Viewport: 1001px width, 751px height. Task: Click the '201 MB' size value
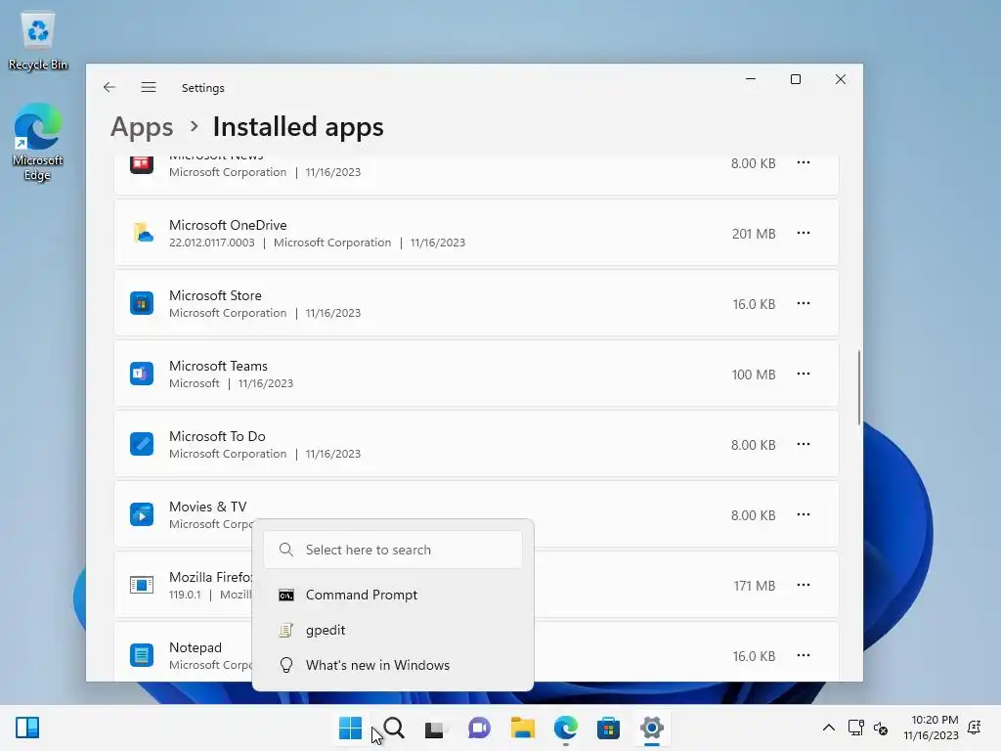tap(754, 234)
